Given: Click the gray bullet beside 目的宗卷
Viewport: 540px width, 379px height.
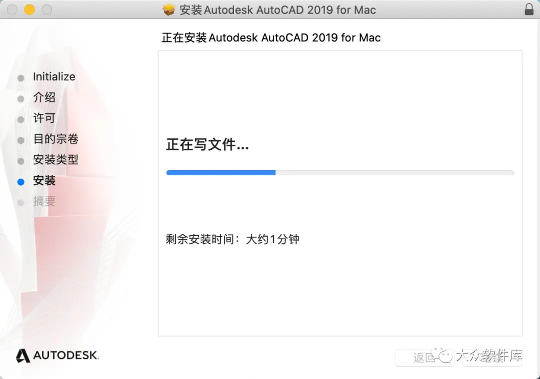Looking at the screenshot, I should [20, 140].
